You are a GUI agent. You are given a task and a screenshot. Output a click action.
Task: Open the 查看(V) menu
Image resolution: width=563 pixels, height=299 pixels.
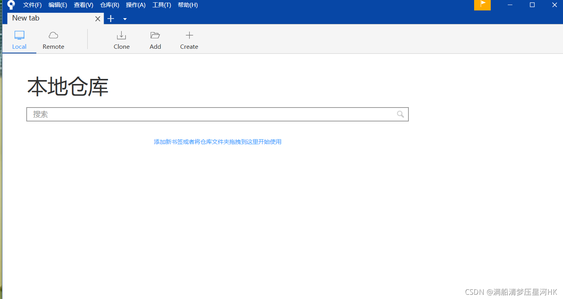(x=83, y=5)
